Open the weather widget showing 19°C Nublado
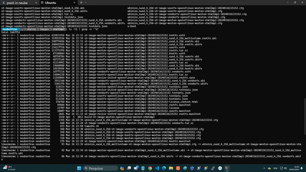Image resolution: width=306 pixels, height=172 pixels. (x=9, y=168)
